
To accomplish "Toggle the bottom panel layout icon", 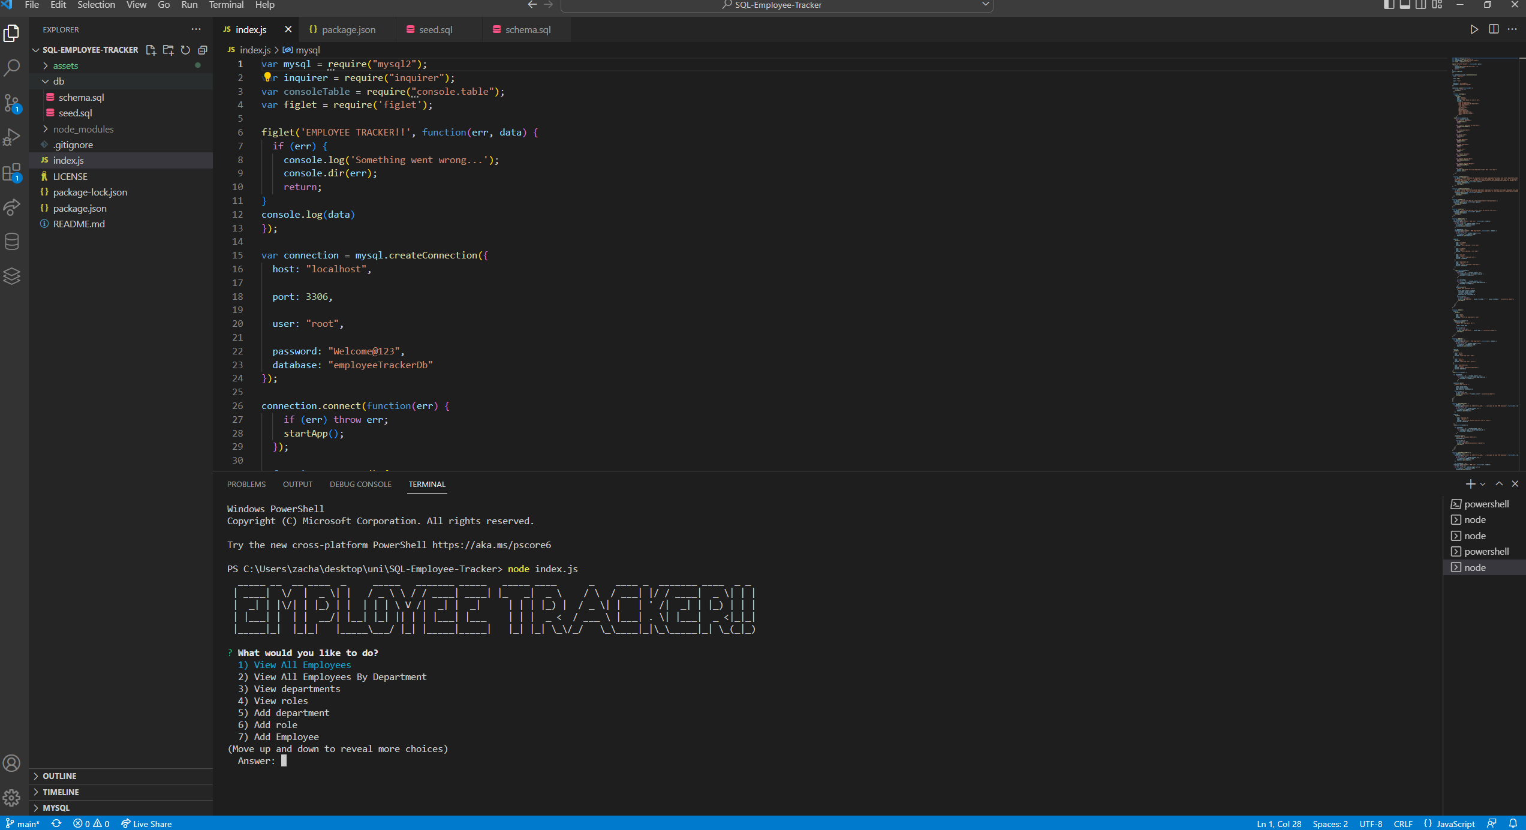I will 1405,5.
